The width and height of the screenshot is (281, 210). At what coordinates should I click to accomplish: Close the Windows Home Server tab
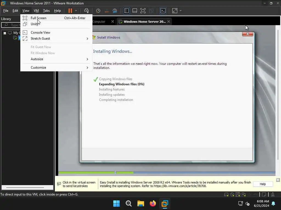(169, 22)
